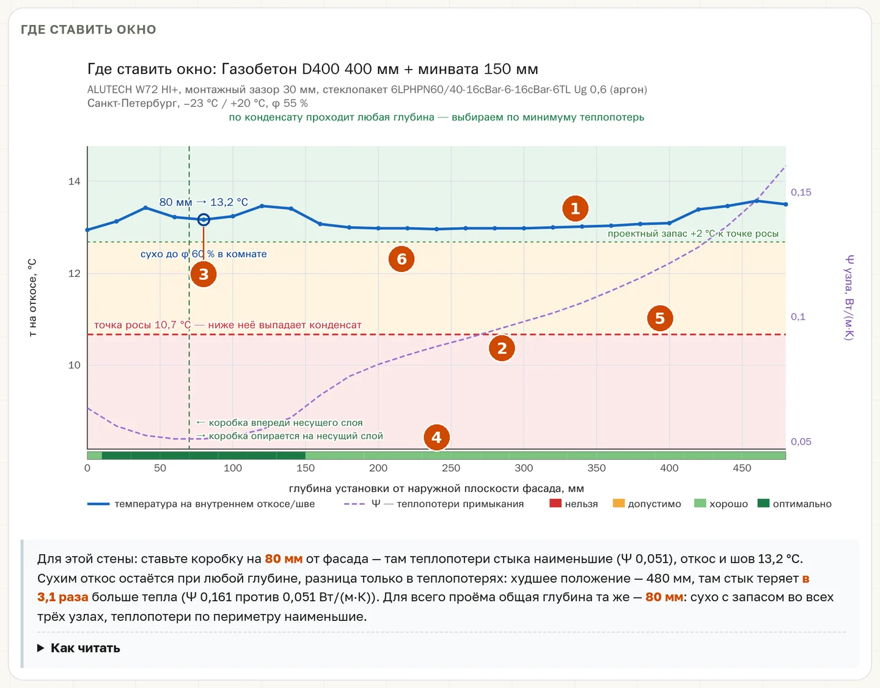The image size is (880, 688).
Task: Click the circled 80 мм data point
Action: pyautogui.click(x=204, y=219)
